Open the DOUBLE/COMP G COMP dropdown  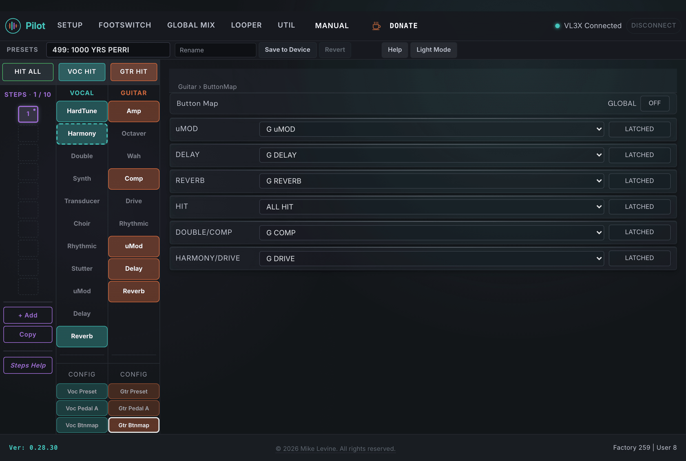coord(431,233)
